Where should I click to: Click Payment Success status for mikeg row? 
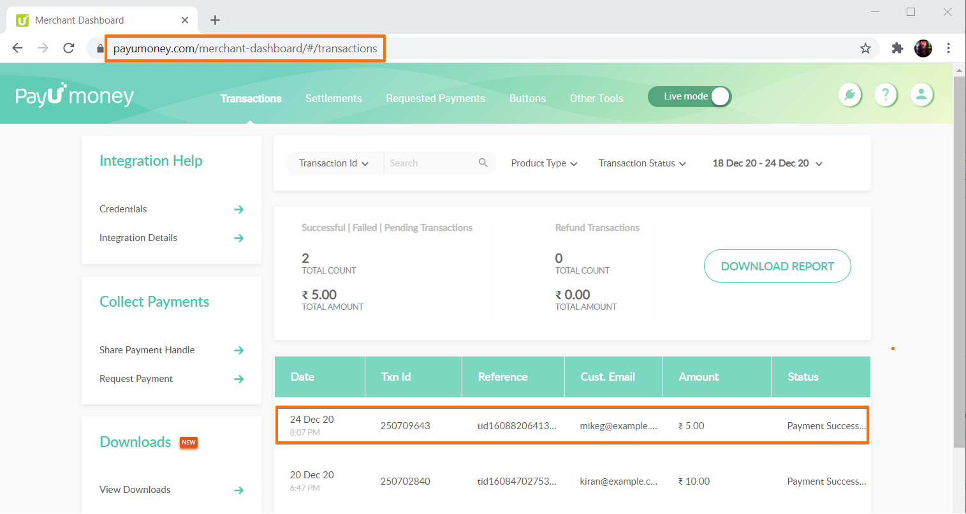coord(827,426)
